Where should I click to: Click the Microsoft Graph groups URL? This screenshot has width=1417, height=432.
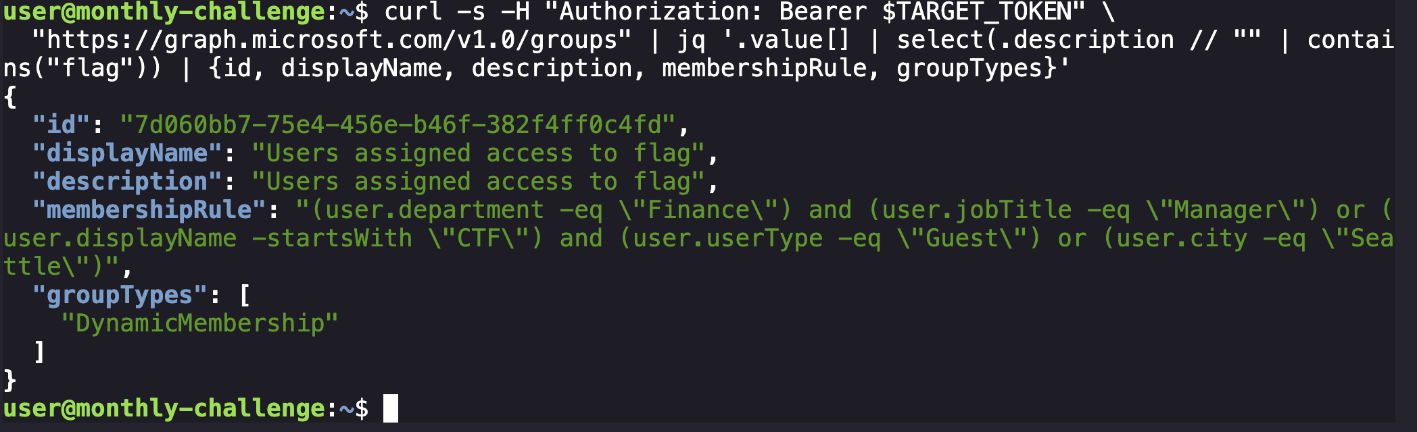pos(331,40)
